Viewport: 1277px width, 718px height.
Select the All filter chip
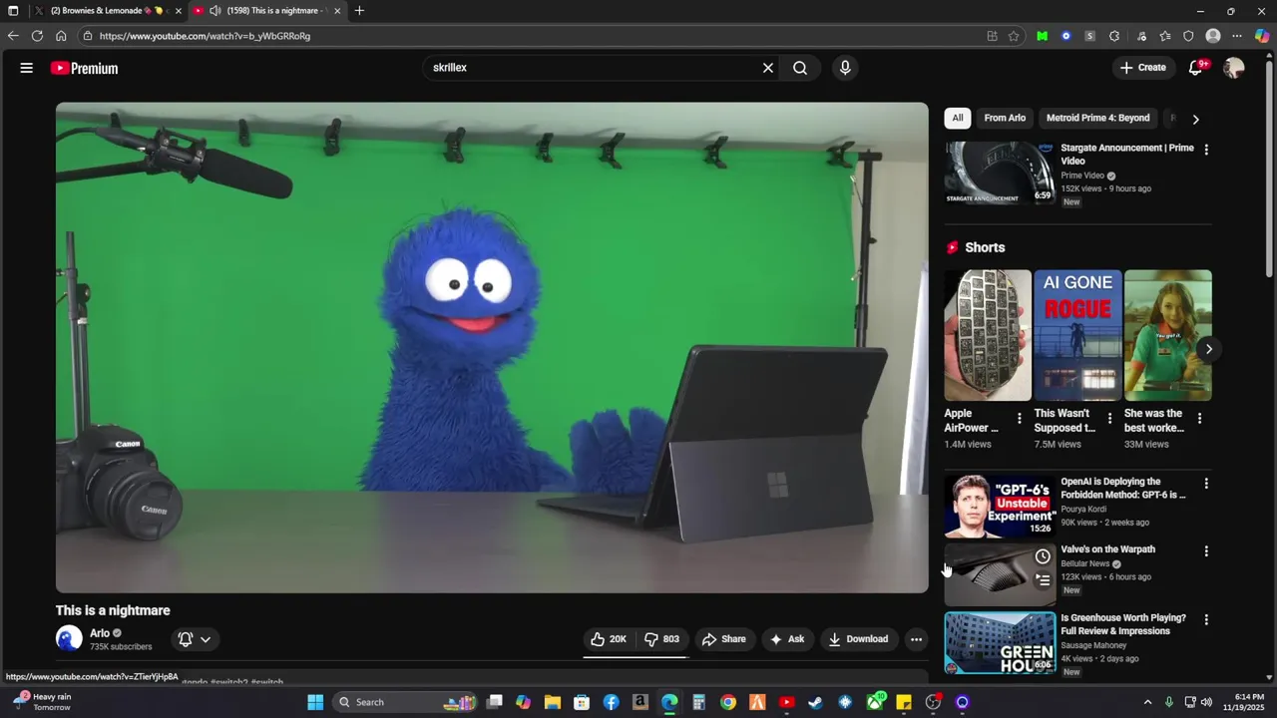958,118
